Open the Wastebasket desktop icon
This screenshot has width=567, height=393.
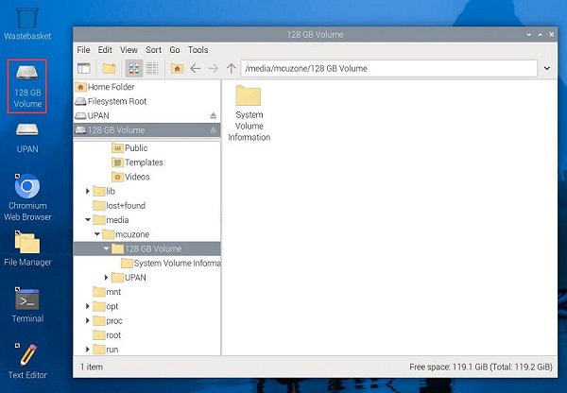[27, 22]
